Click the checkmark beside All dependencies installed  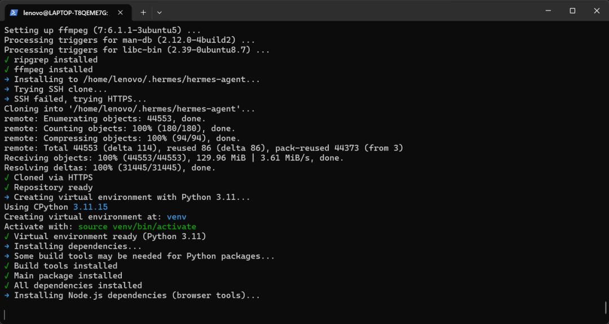(7, 286)
